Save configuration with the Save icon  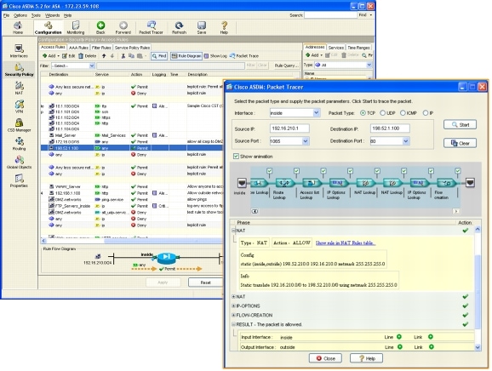click(x=202, y=27)
